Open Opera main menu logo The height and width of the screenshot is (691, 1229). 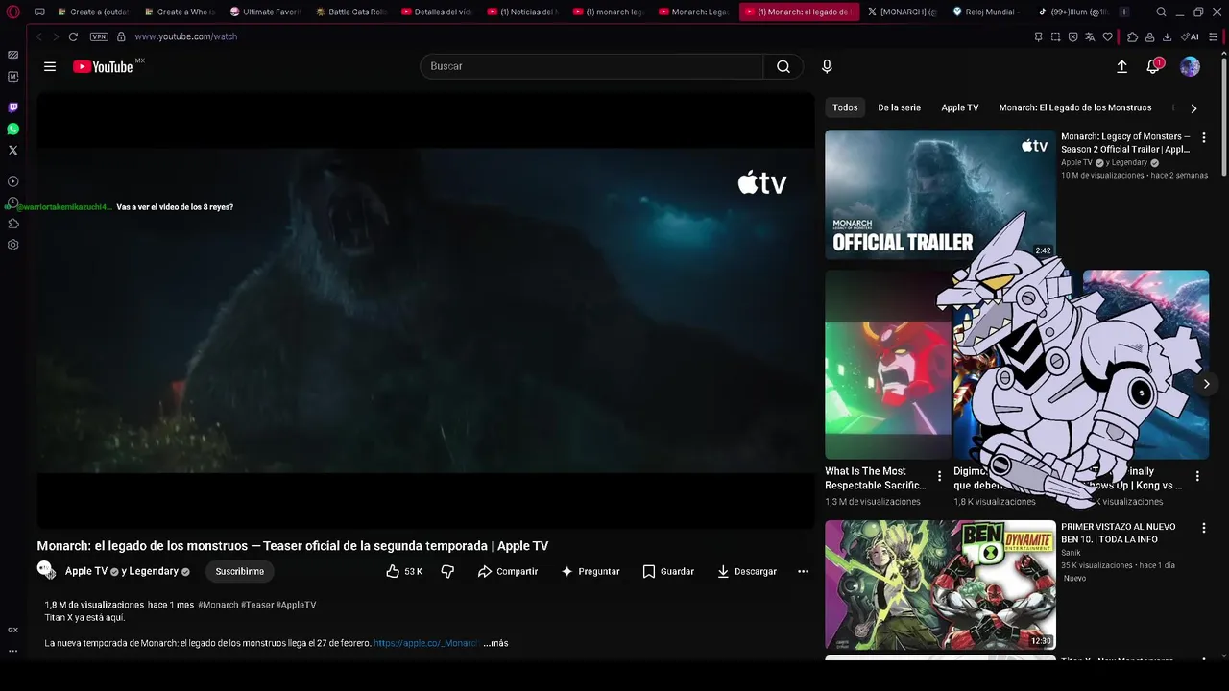(13, 12)
